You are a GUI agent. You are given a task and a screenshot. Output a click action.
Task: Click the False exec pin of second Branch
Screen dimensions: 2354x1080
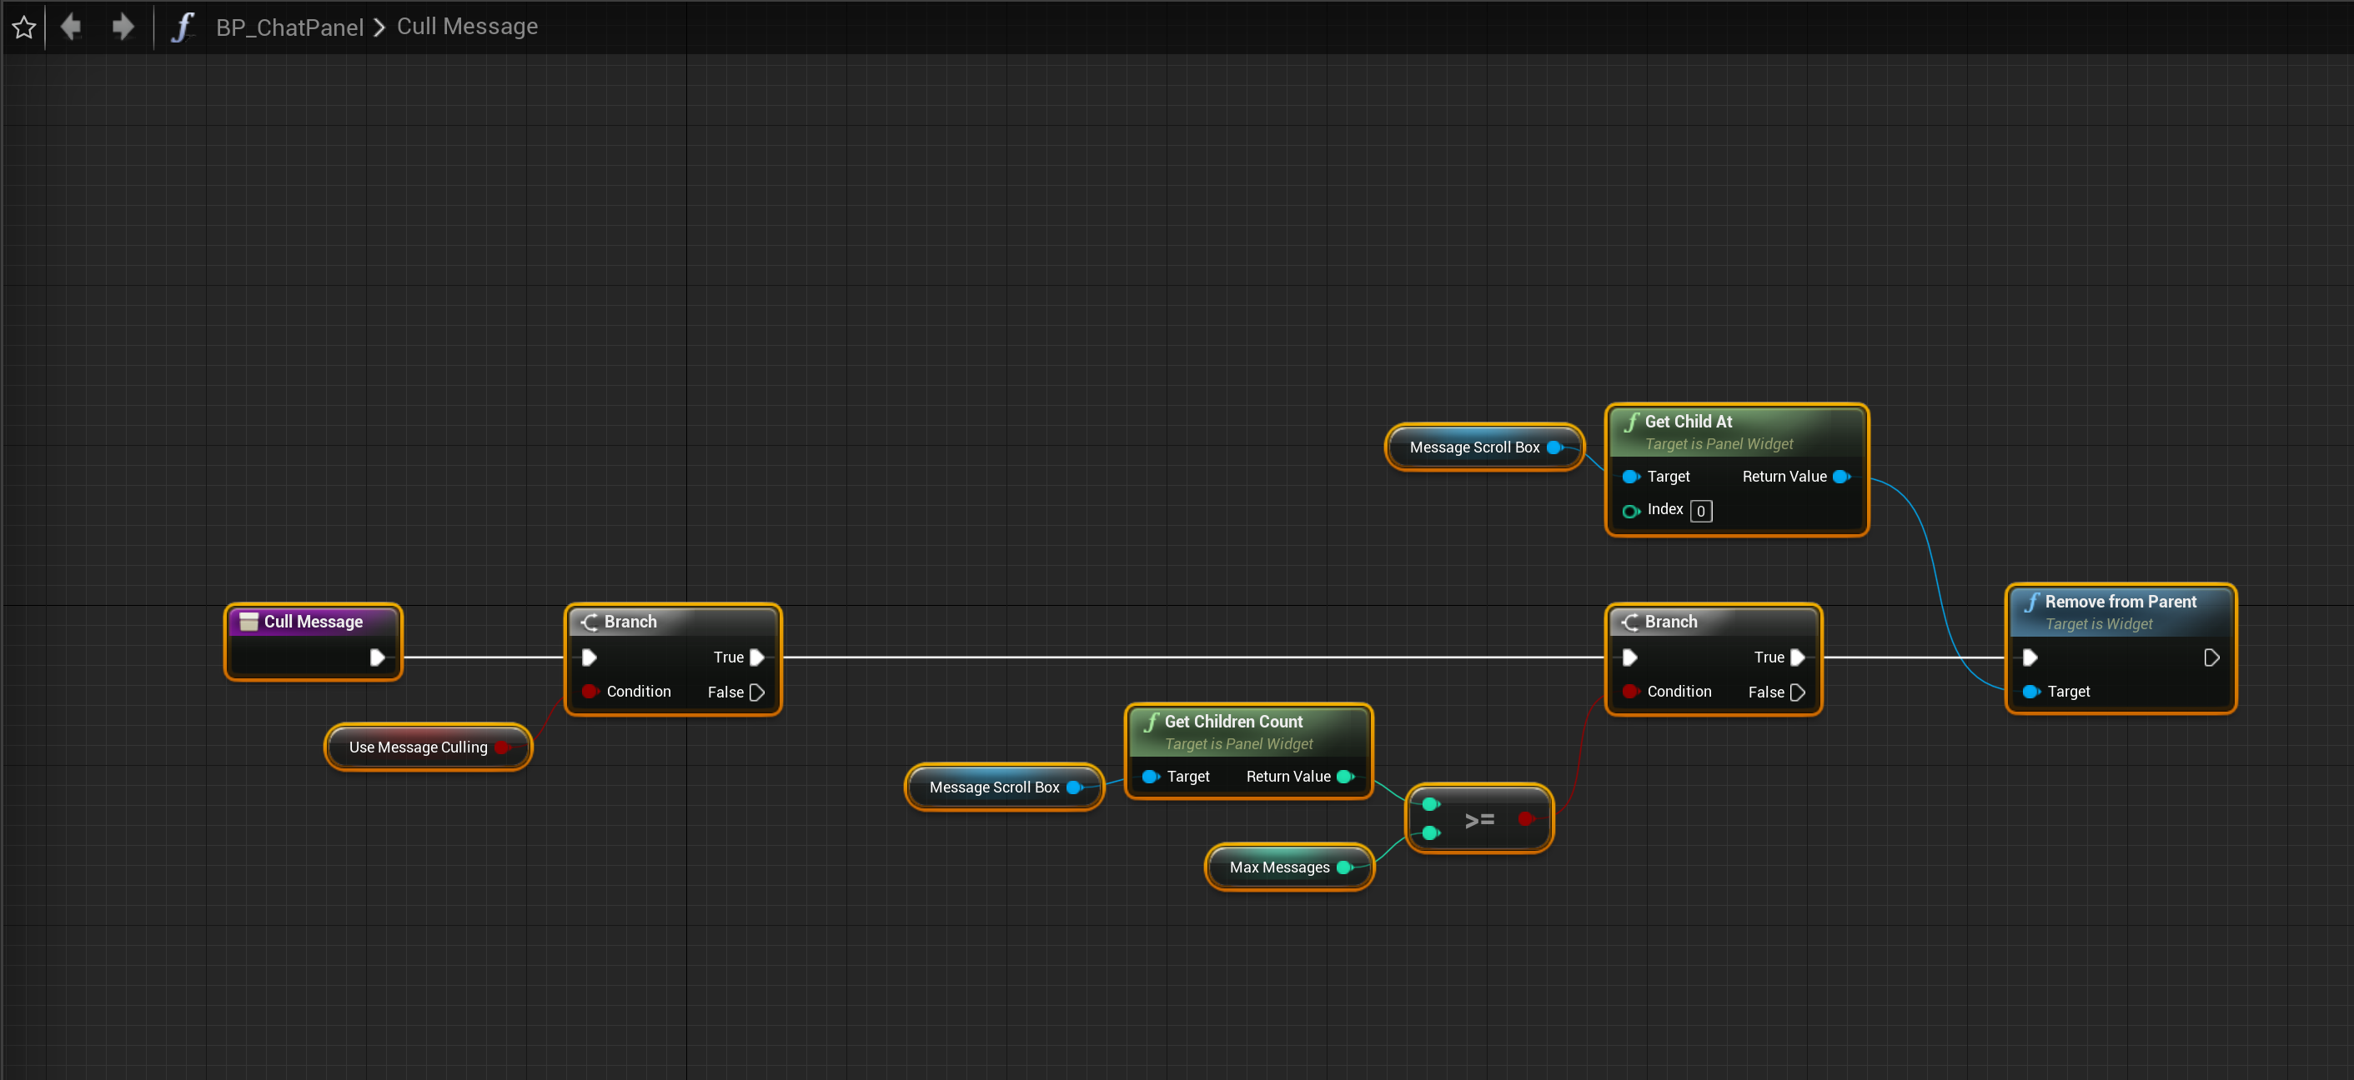pos(1798,692)
